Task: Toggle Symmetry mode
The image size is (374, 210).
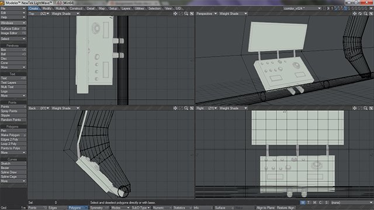Action: pyautogui.click(x=99, y=208)
